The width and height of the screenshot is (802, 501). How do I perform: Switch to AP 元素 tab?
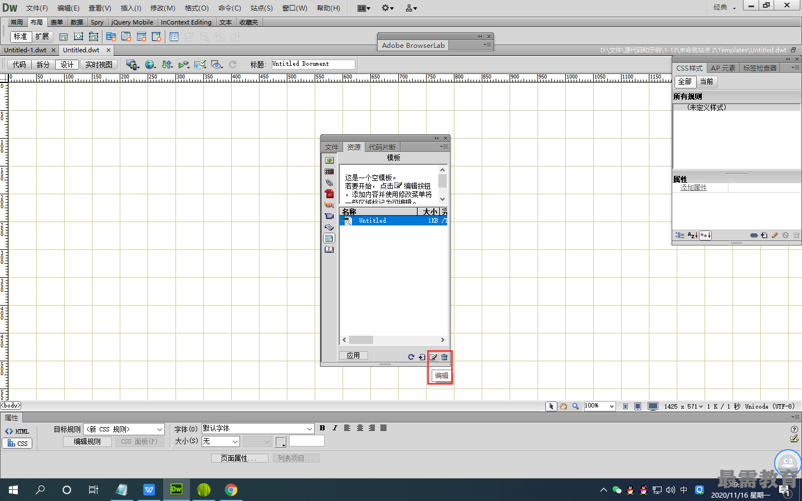[723, 68]
